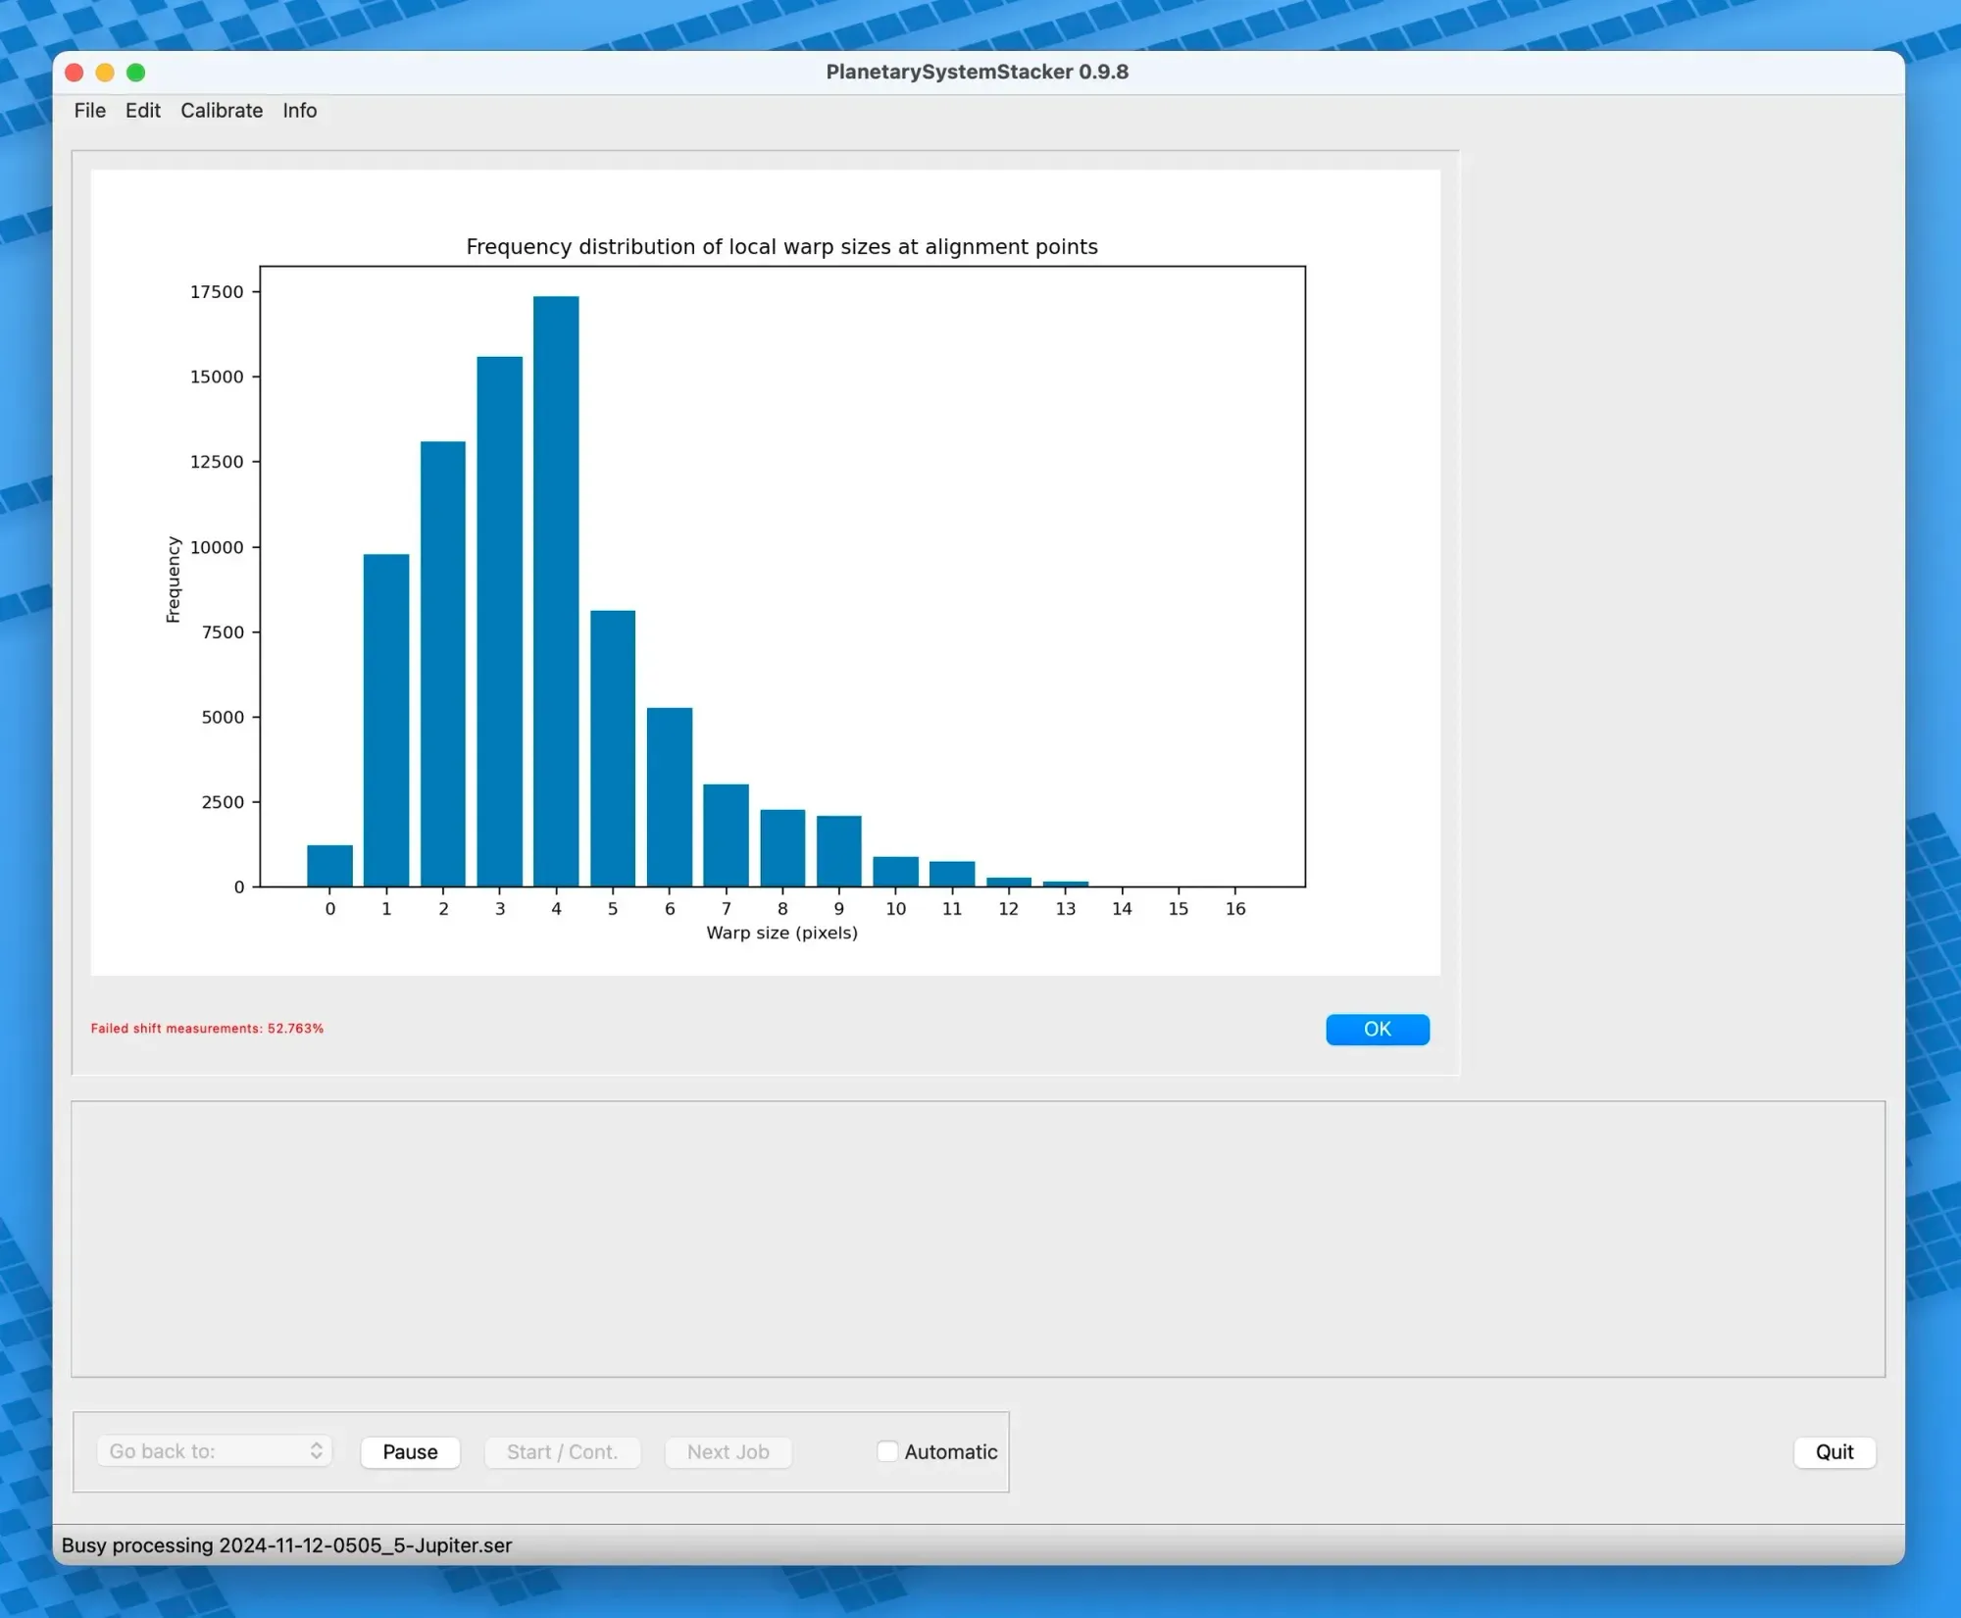
Task: Click the Next Job button
Action: [x=728, y=1452]
